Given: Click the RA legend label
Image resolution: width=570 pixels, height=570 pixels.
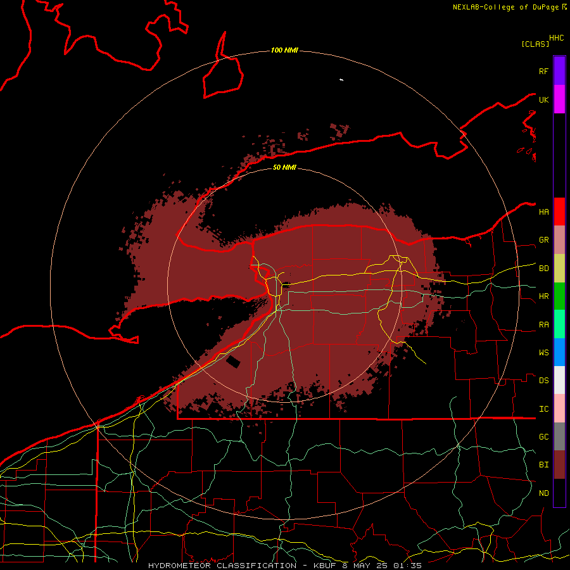Looking at the screenshot, I should 543,325.
